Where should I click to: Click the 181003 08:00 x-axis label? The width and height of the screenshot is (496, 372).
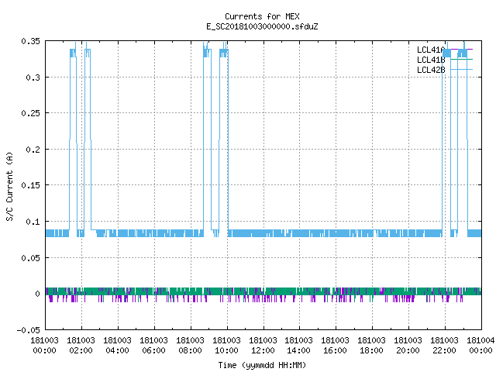click(x=190, y=346)
